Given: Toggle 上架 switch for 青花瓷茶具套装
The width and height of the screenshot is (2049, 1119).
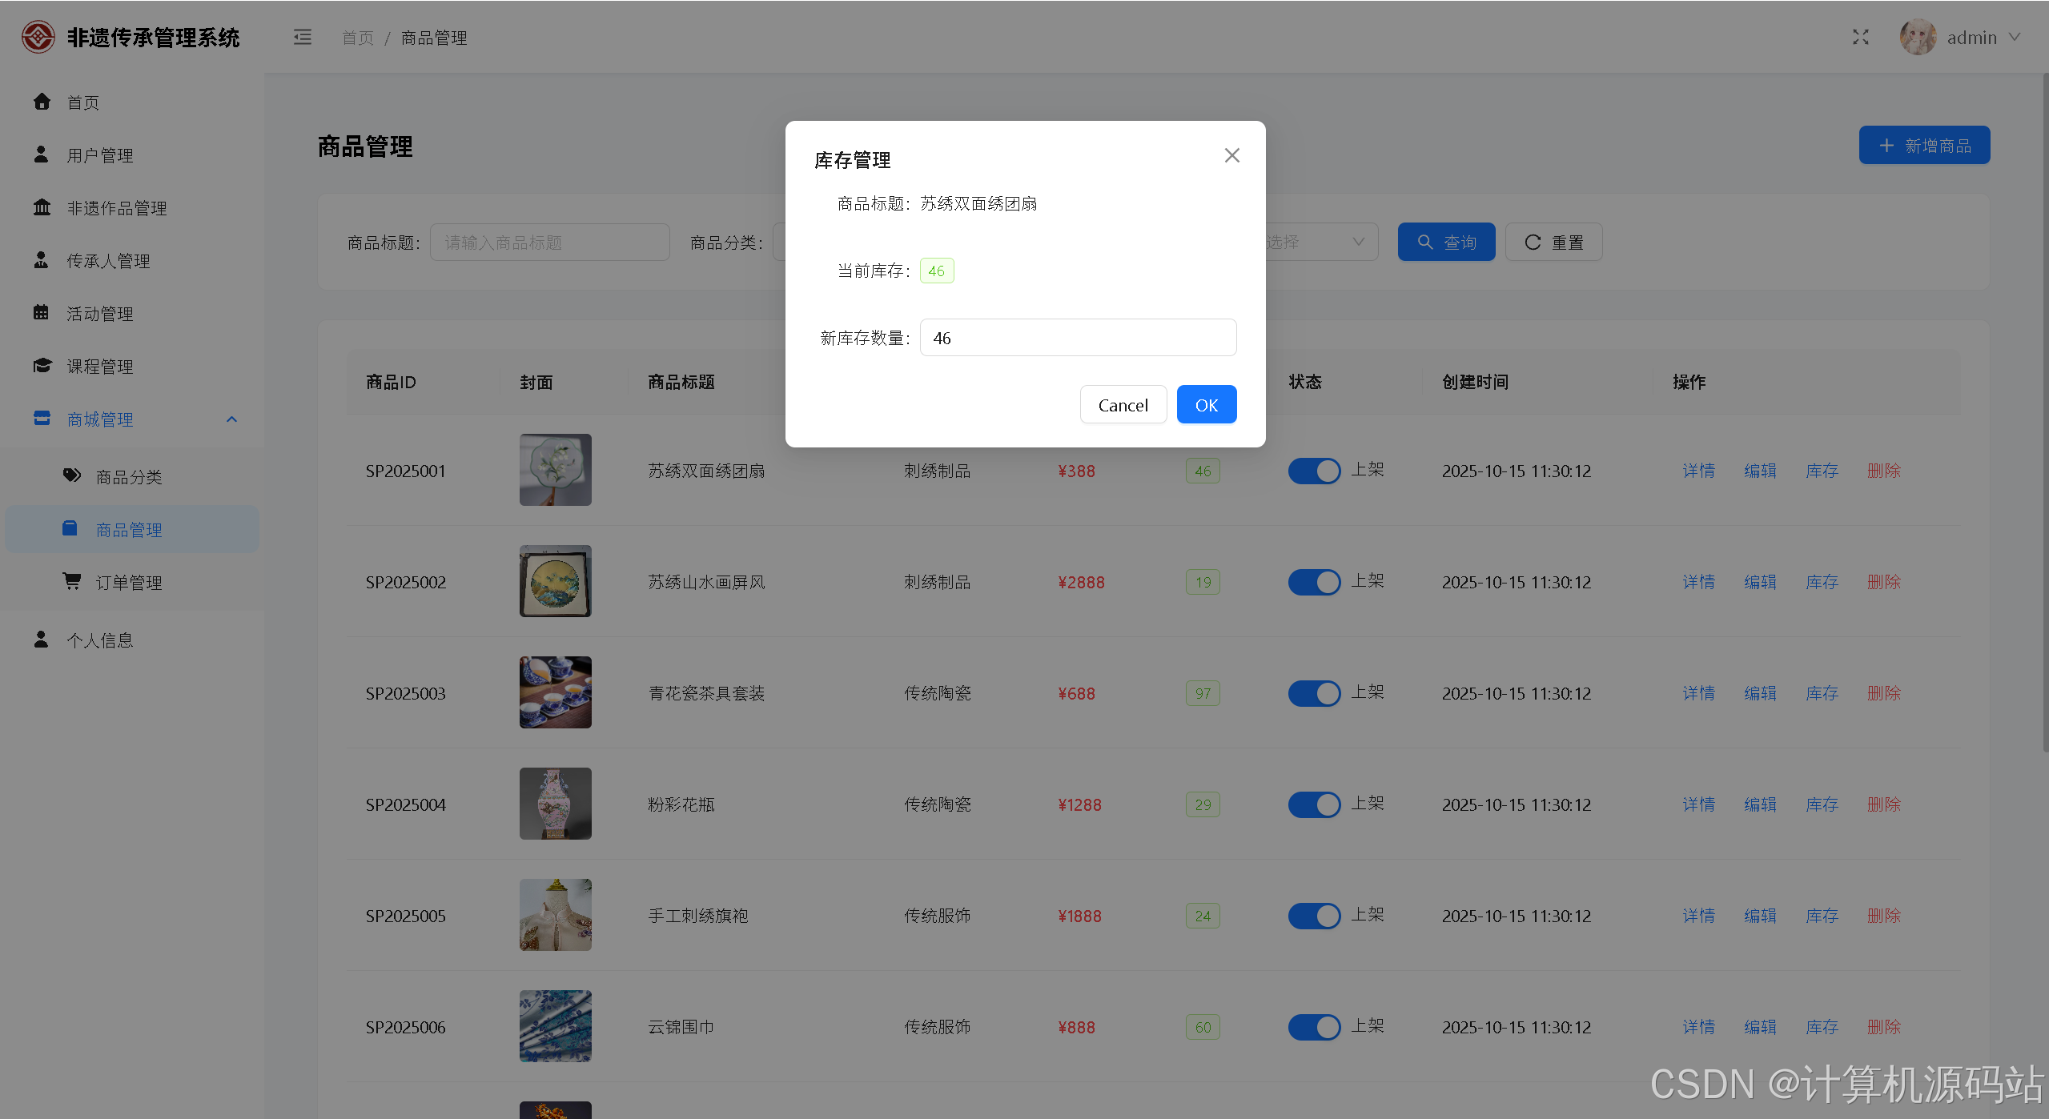Looking at the screenshot, I should [1314, 693].
